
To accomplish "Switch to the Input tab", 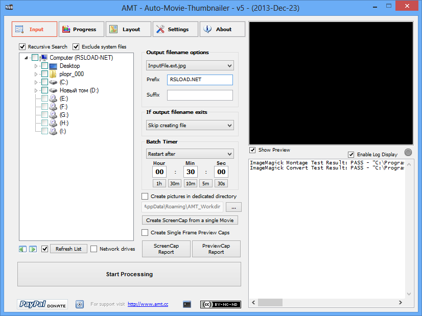I will pos(34,29).
